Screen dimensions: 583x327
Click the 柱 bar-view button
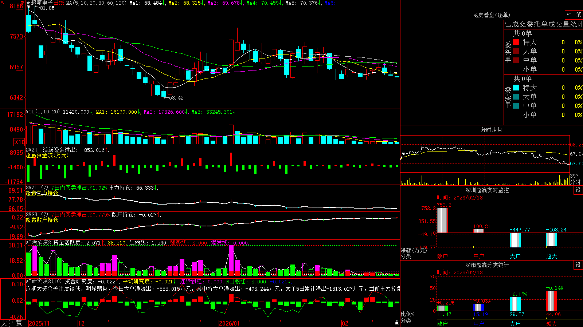coord(569,15)
